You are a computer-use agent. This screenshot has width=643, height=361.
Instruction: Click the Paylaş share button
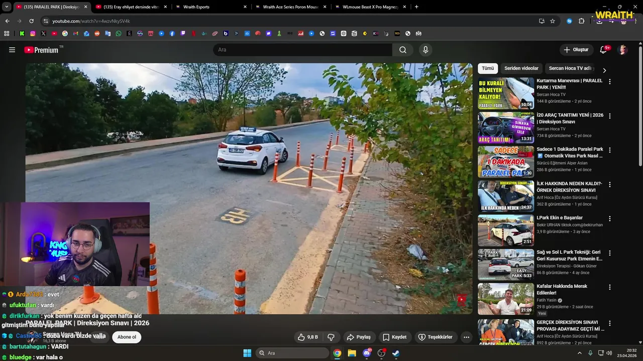pyautogui.click(x=359, y=337)
